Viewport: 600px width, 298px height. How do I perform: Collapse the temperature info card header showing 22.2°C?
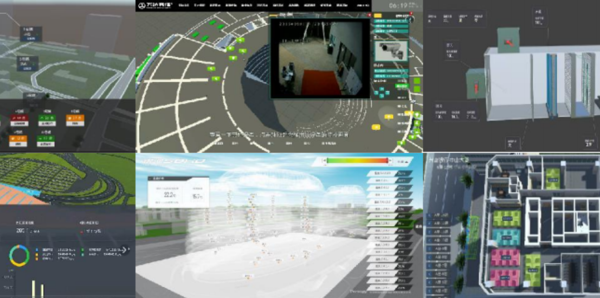pyautogui.click(x=179, y=178)
